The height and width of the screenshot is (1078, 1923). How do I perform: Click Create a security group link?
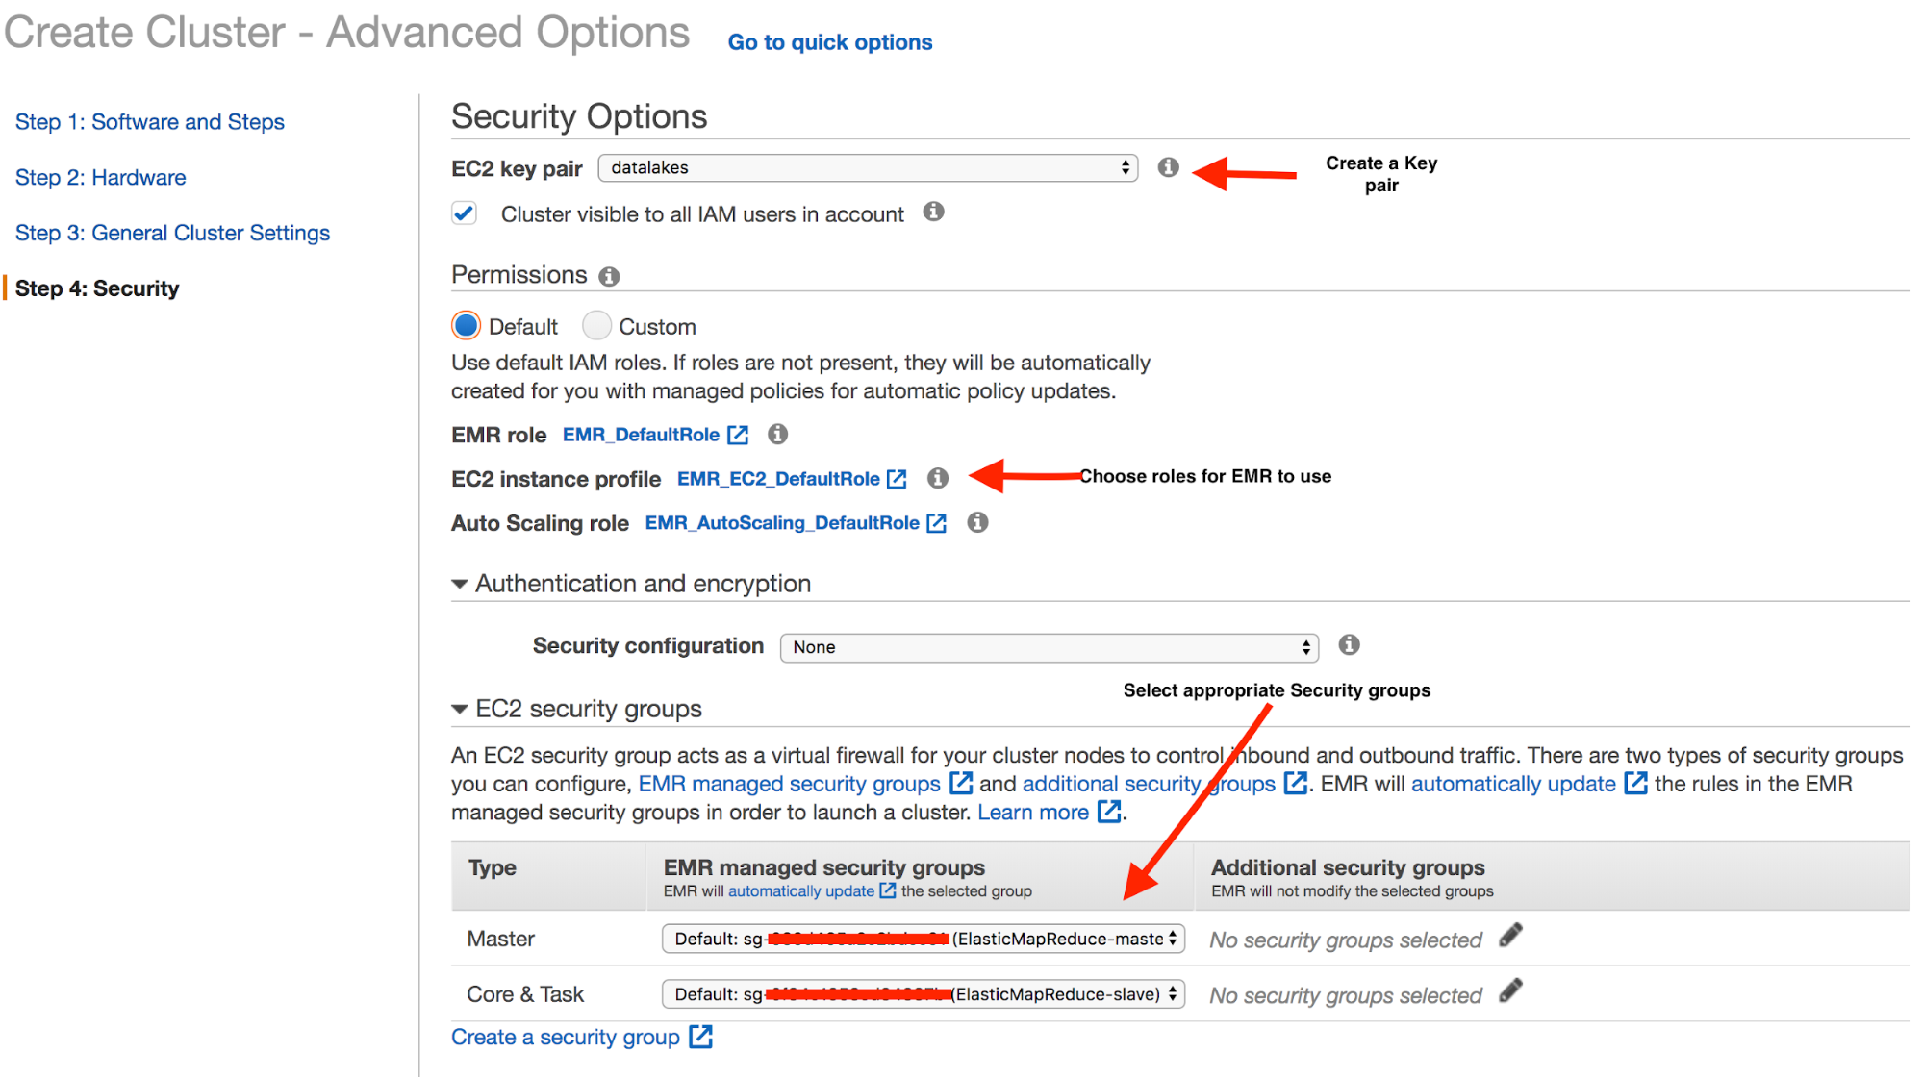click(567, 1037)
